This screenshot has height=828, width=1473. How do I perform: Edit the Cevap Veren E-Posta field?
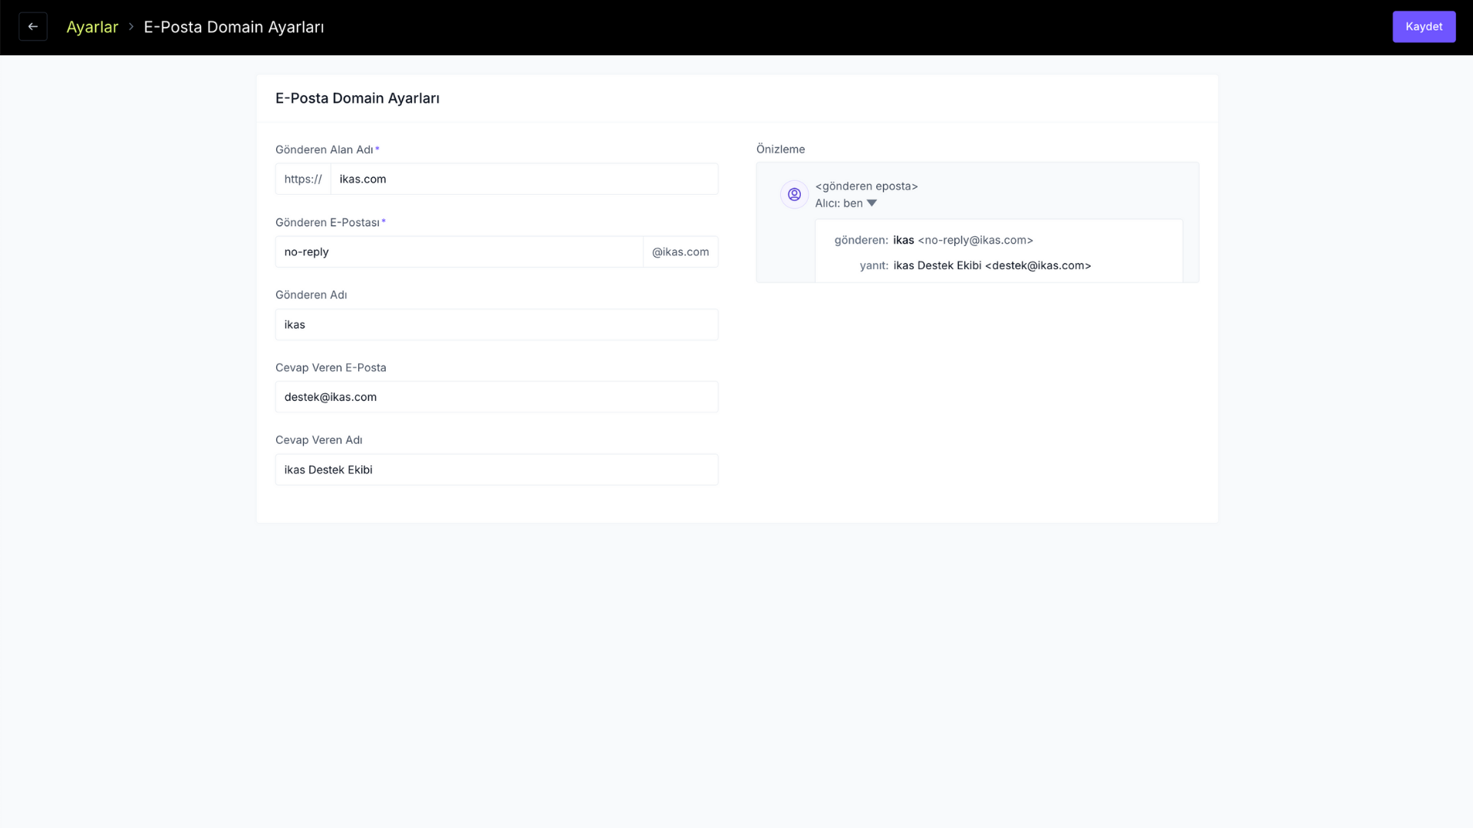tap(496, 397)
